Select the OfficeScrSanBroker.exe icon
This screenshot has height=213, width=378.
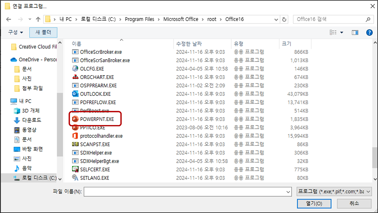click(75, 60)
